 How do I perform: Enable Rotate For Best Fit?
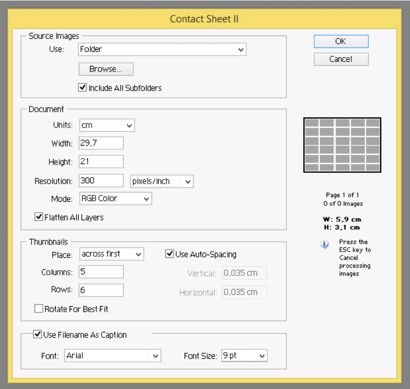coord(39,309)
